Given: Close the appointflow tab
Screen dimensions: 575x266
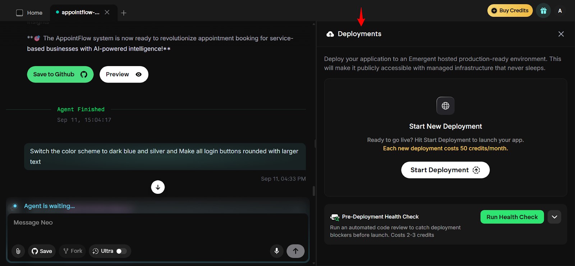Looking at the screenshot, I should point(107,12).
